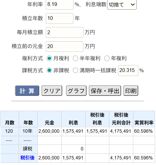This screenshot has height=165, width=156.
Task: Open the グラフ graph view
Action: pyautogui.click(x=76, y=91)
